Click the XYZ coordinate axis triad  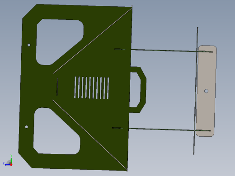pos(8,161)
